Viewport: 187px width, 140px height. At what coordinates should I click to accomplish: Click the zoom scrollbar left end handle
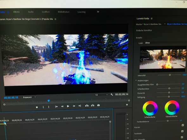[x=4, y=105]
